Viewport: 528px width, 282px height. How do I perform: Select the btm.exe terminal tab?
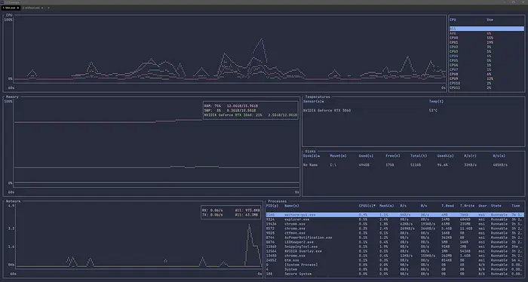(x=11, y=8)
